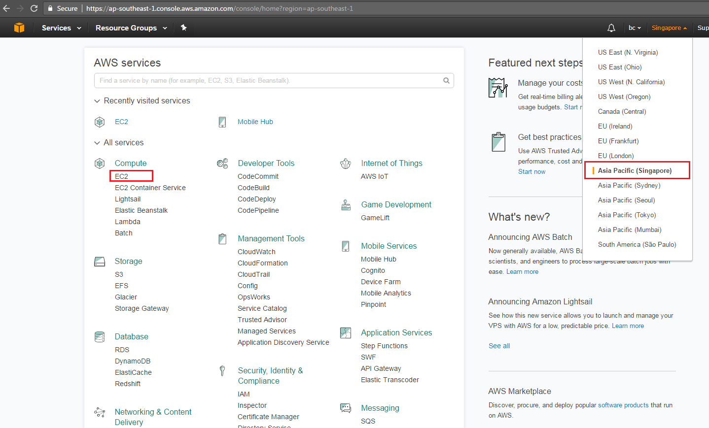Click the Storage category icon

point(100,261)
